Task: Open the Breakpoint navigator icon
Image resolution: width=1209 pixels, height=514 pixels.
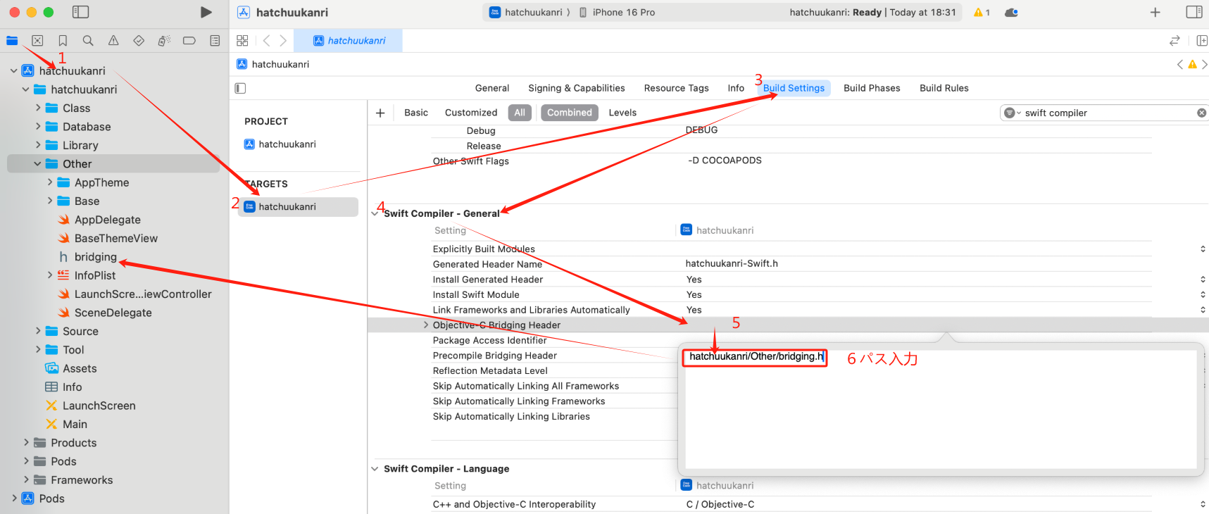Action: (x=189, y=41)
